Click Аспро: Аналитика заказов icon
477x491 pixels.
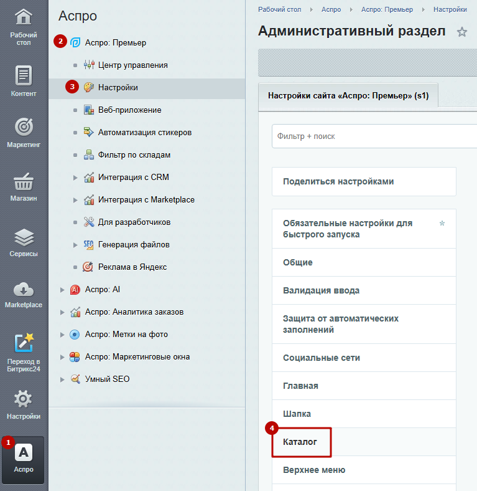pyautogui.click(x=75, y=312)
